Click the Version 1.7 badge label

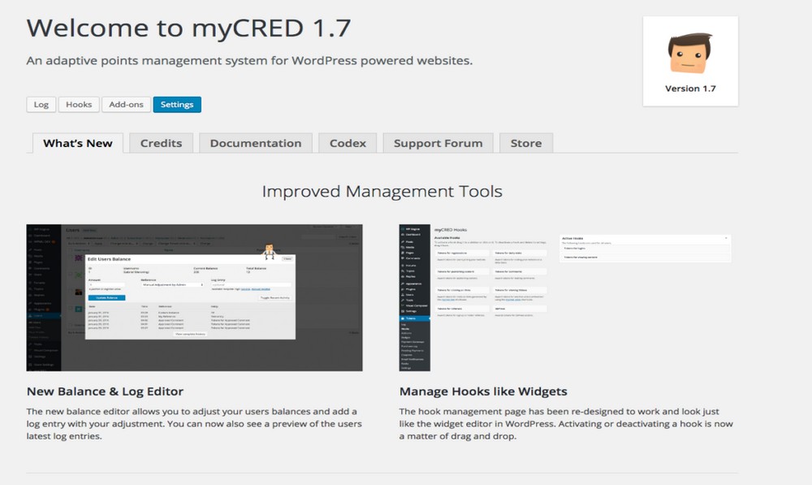(690, 89)
